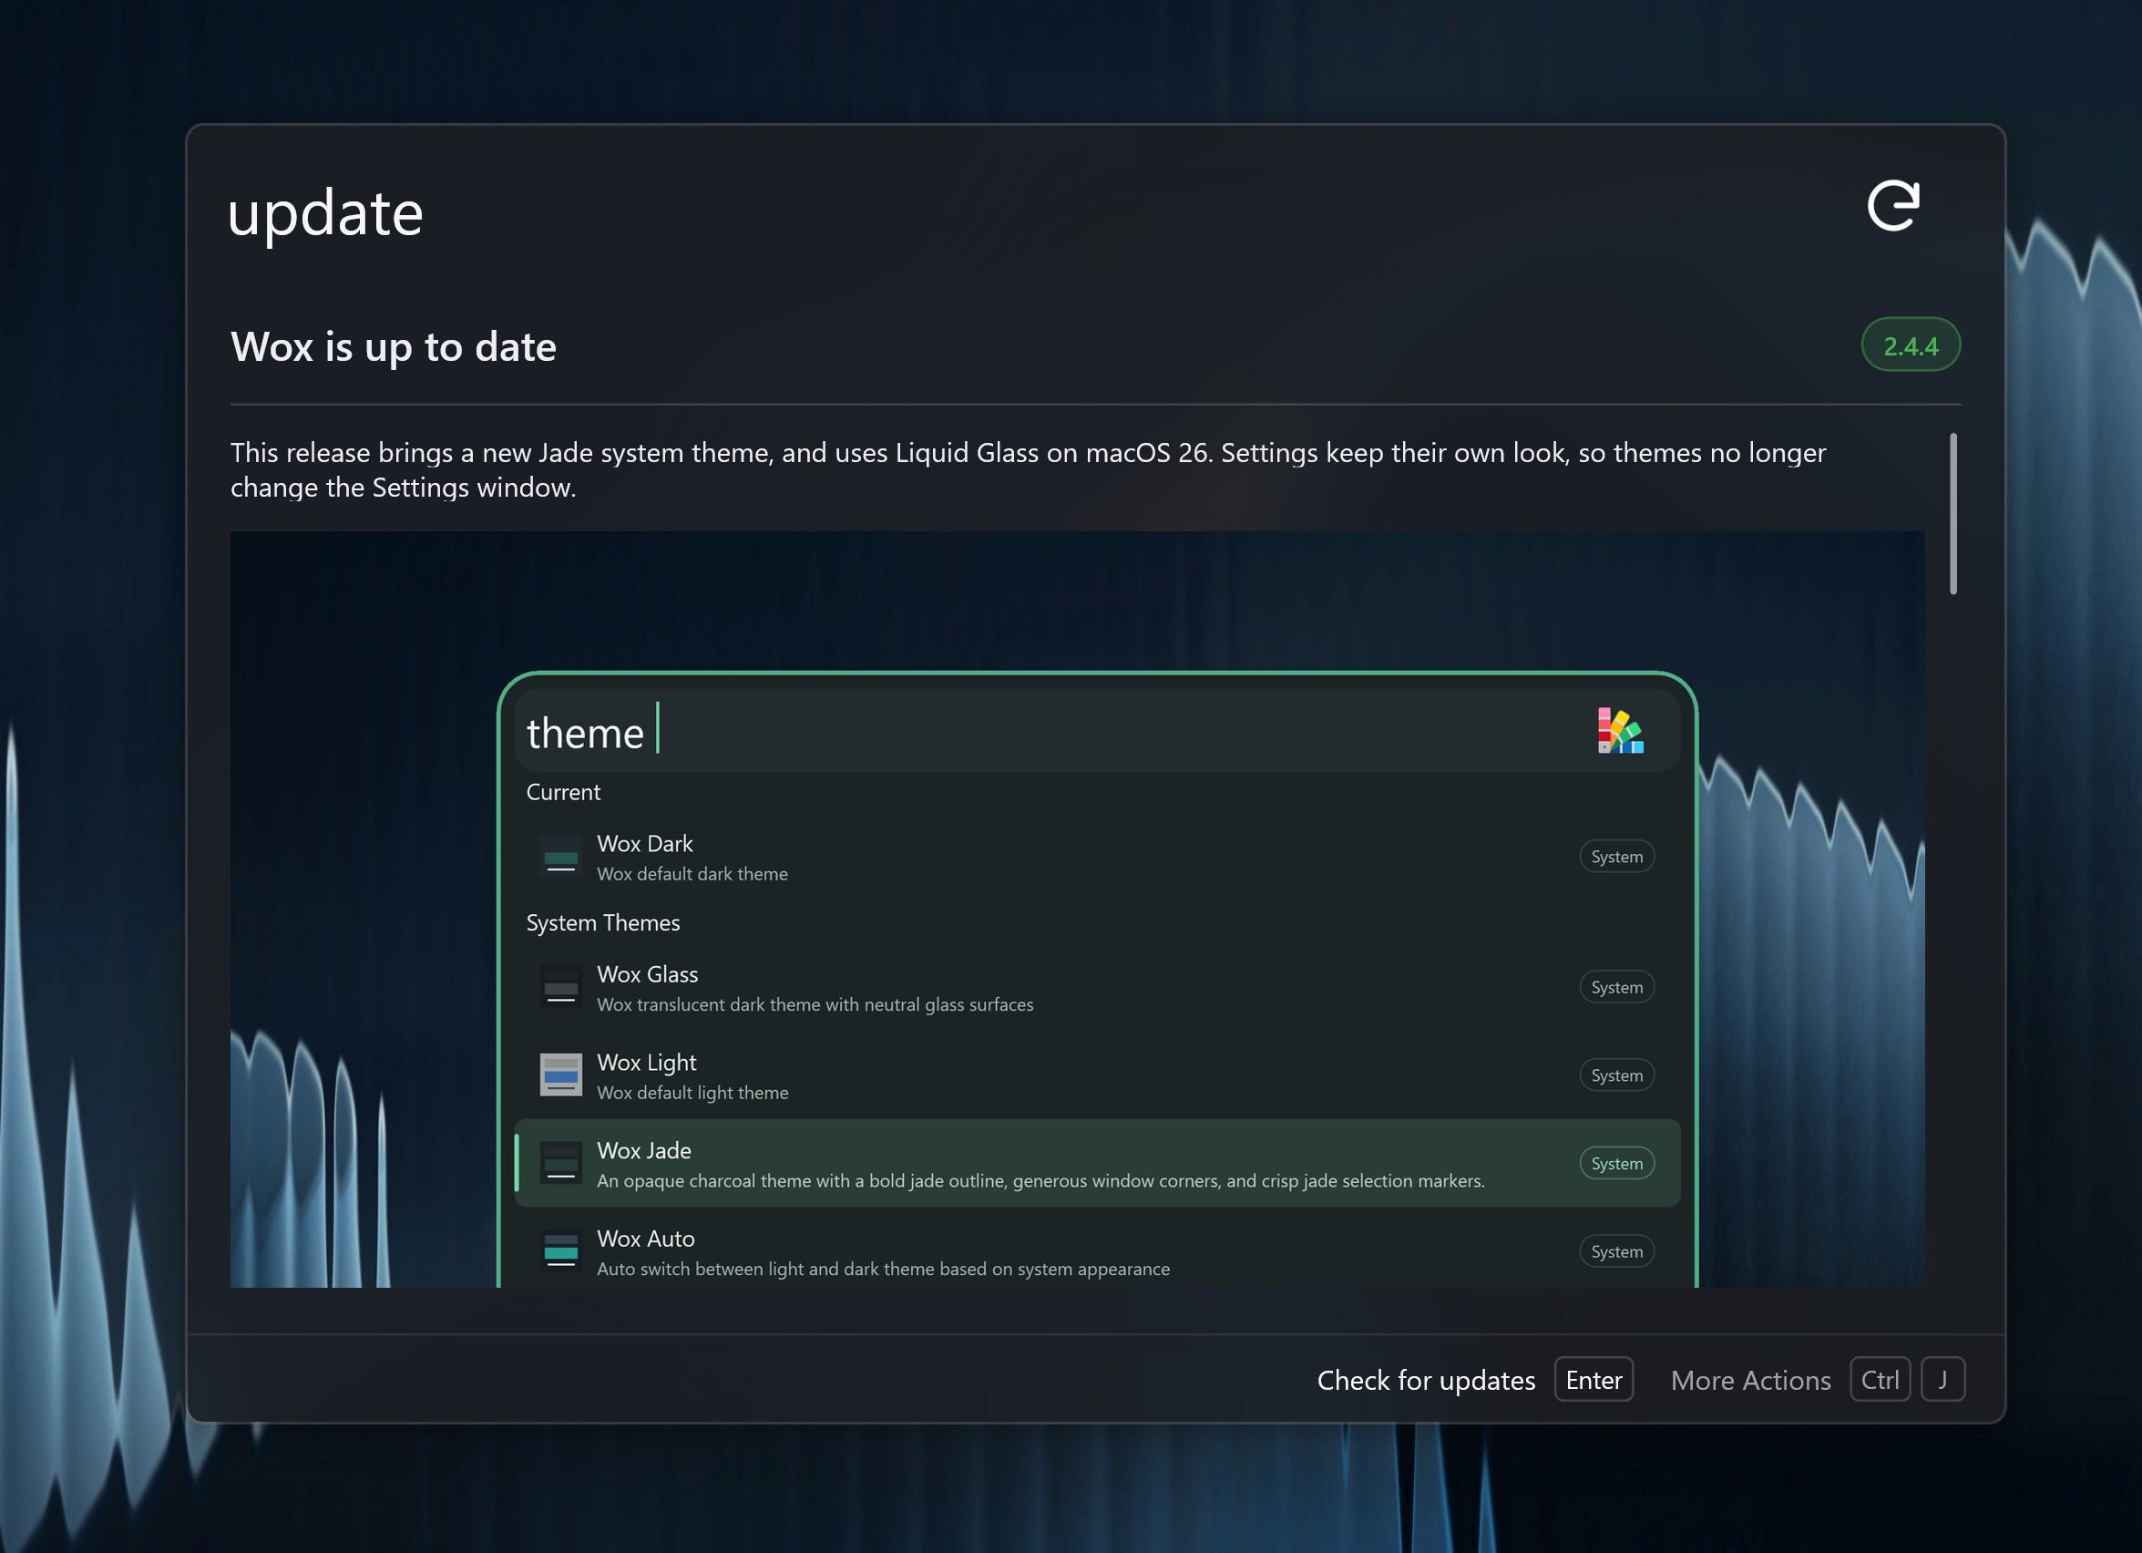2142x1553 pixels.
Task: Click the Current section label
Action: point(563,792)
